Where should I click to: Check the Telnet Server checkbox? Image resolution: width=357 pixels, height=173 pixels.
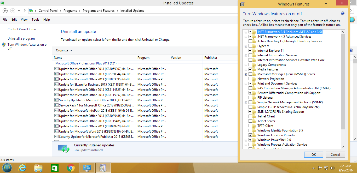coord(250,121)
